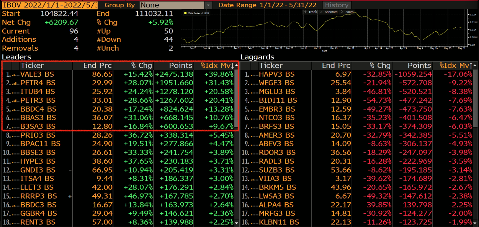This screenshot has height=227, width=479.
Task: Sort Laggards by the Ticker column header
Action: (x=271, y=66)
